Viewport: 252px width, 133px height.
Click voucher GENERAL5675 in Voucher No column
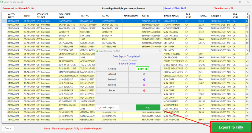click(x=69, y=120)
